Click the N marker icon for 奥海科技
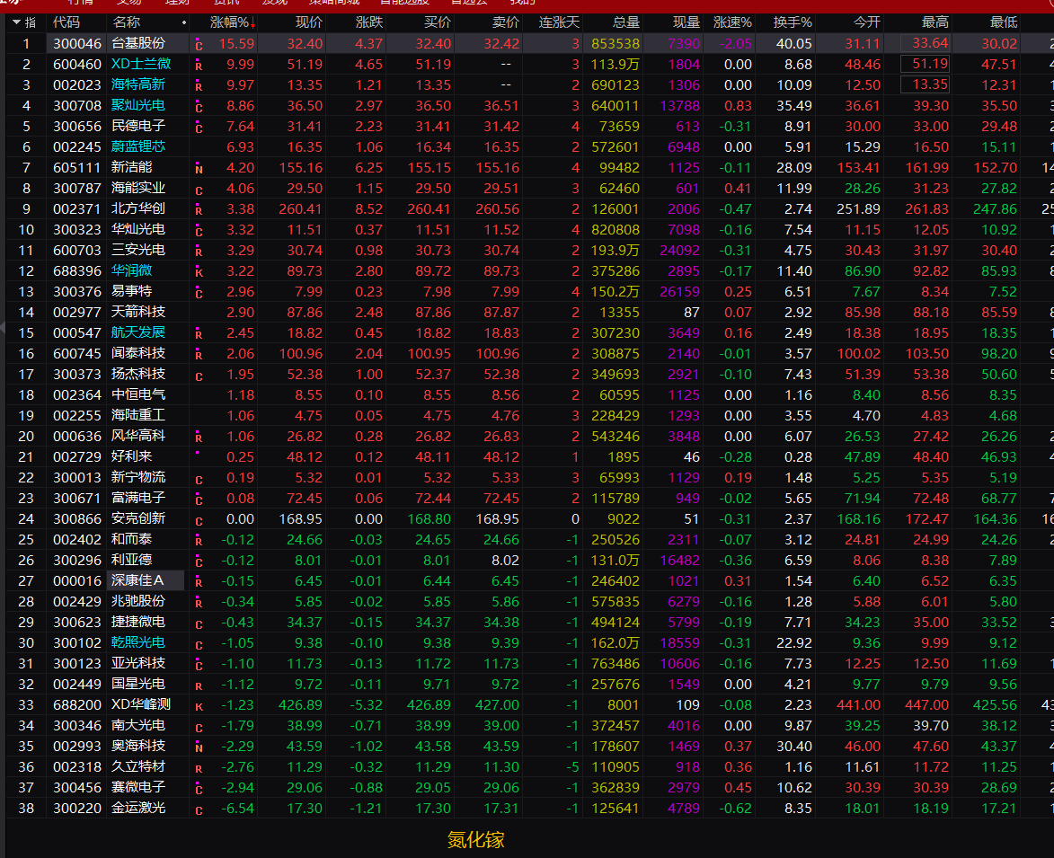 [x=199, y=747]
